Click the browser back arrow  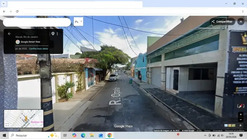pos(4,11)
